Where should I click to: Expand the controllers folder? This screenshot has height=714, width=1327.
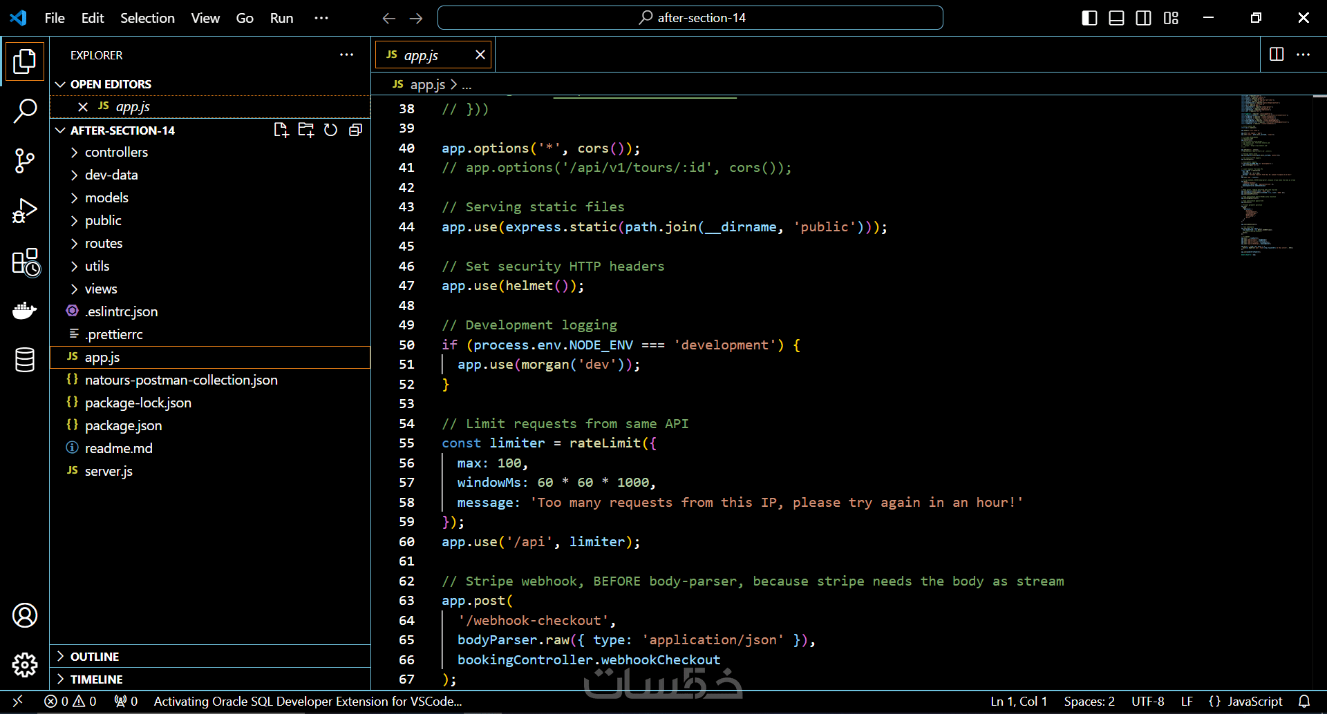pyautogui.click(x=116, y=152)
